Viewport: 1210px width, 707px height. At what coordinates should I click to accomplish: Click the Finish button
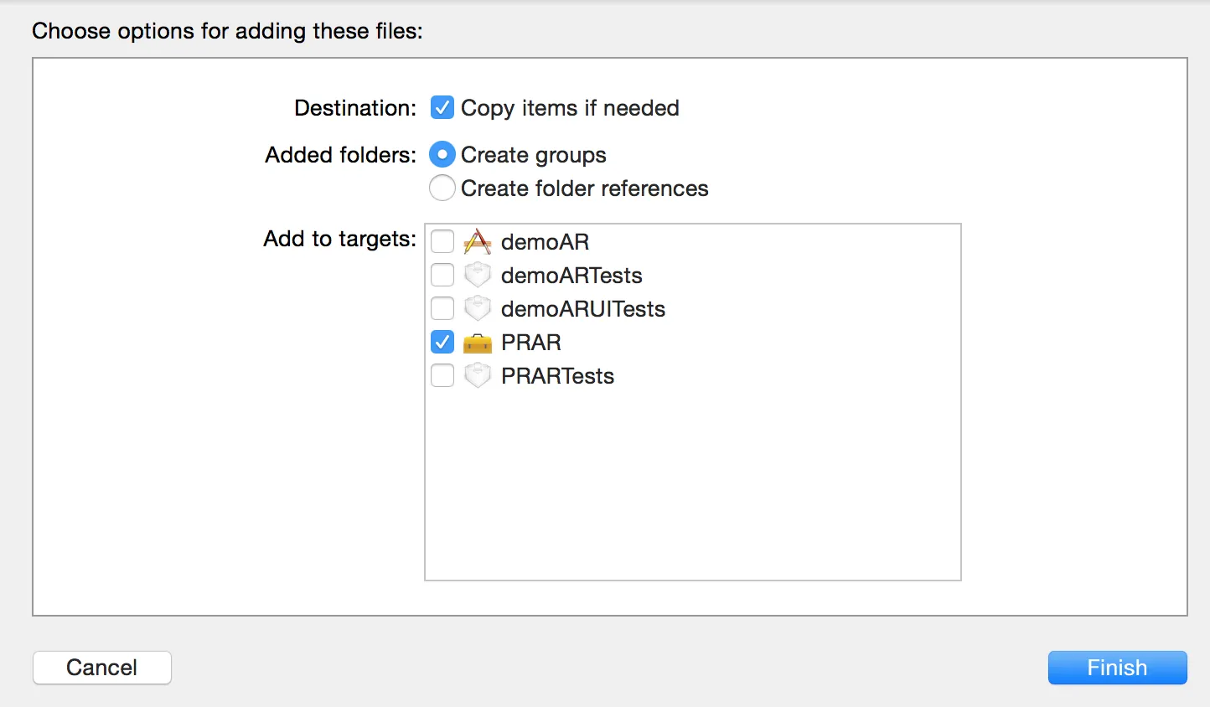coord(1117,668)
